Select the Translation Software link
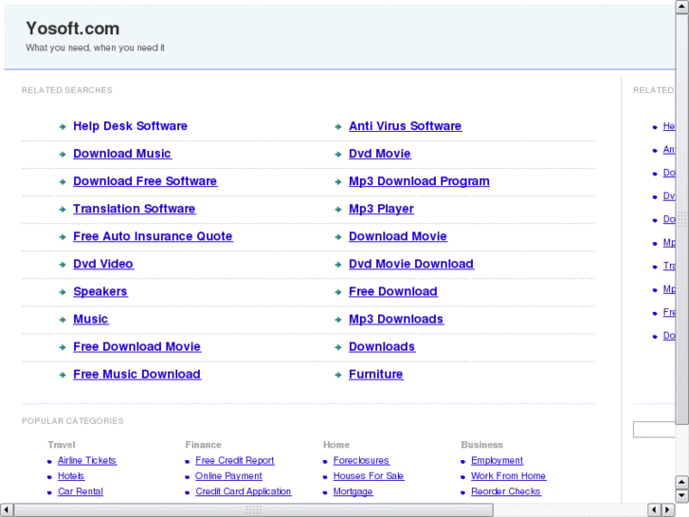The height and width of the screenshot is (517, 689). pyautogui.click(x=134, y=209)
